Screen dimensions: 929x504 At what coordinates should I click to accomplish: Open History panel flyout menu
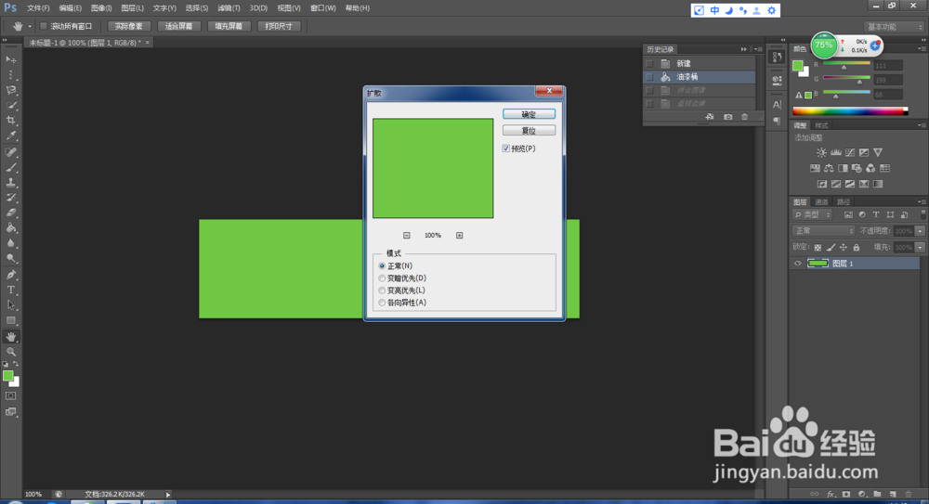coord(758,49)
